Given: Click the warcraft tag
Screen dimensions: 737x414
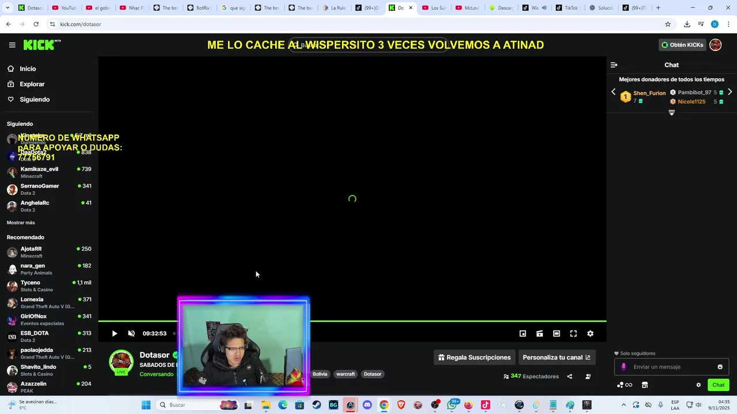Looking at the screenshot, I should coord(345,374).
